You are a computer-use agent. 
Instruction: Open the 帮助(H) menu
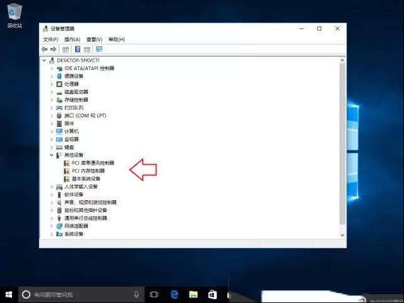(x=116, y=39)
